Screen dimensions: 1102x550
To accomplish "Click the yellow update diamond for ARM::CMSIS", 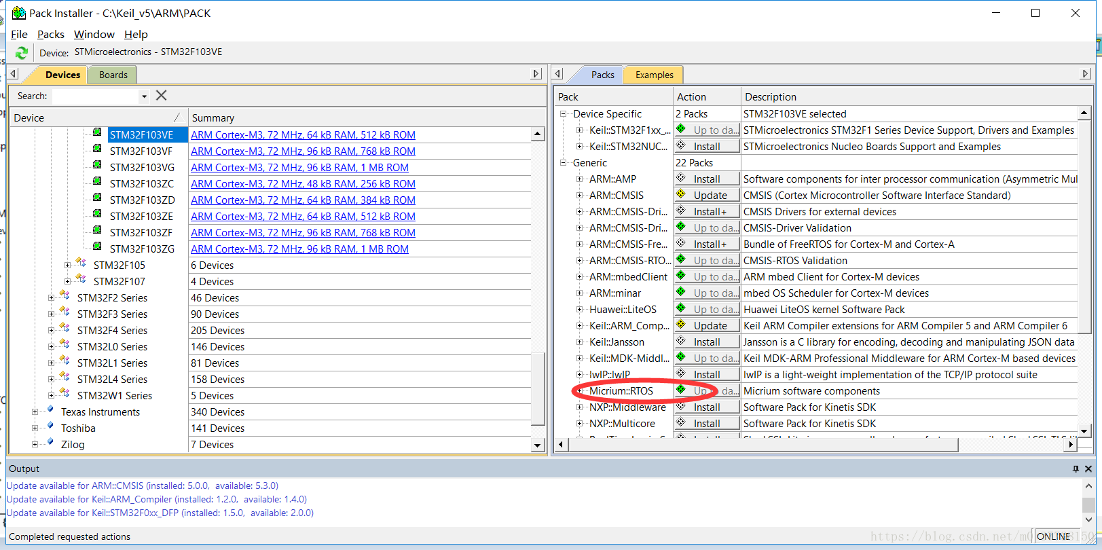I will click(681, 194).
